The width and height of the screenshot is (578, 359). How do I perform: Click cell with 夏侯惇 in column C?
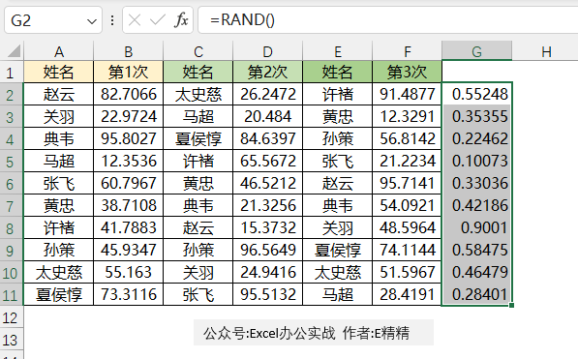pos(198,138)
